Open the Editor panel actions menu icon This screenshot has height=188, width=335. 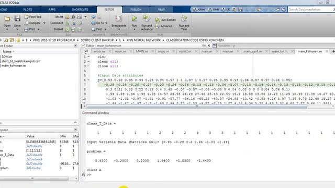pos(204,45)
